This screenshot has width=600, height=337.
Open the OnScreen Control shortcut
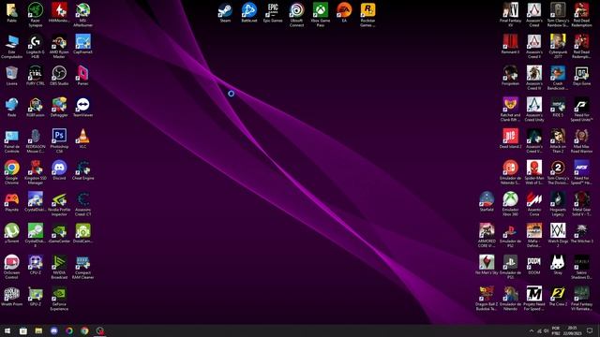pos(11,268)
